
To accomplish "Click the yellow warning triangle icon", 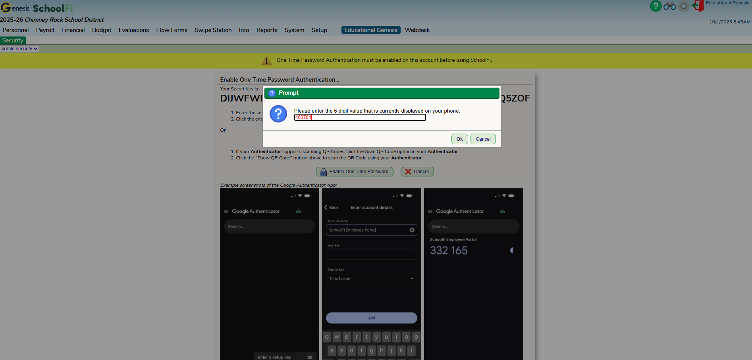I will click(266, 61).
